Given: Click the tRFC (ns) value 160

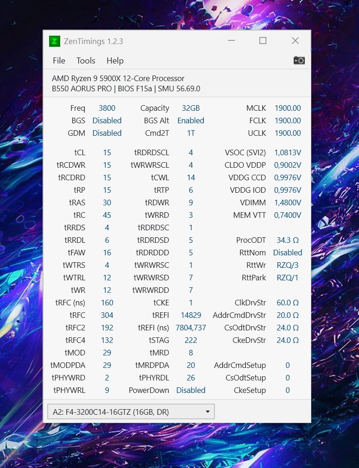Looking at the screenshot, I should [x=107, y=303].
